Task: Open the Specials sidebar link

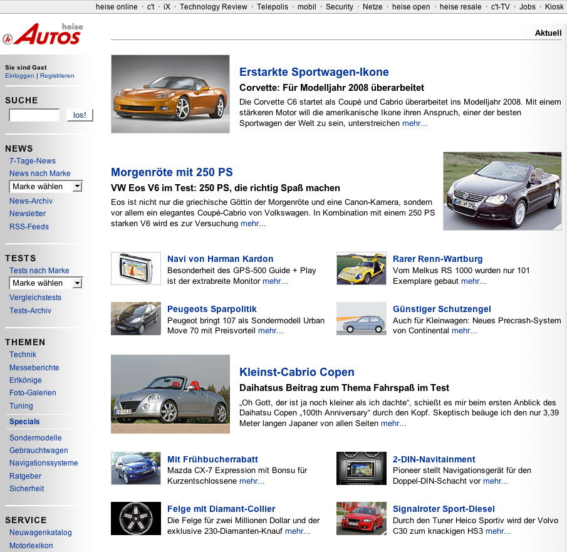Action: click(x=24, y=422)
